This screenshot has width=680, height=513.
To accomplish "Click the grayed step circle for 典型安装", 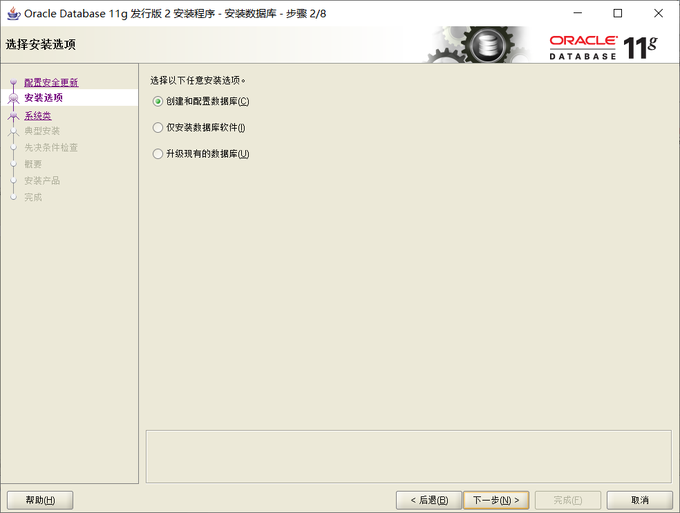I will coord(13,131).
